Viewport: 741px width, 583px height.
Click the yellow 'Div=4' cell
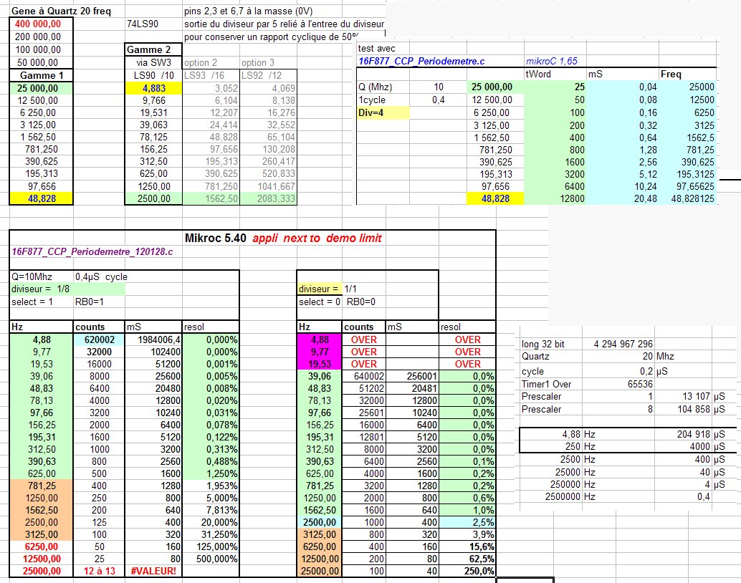click(x=383, y=112)
